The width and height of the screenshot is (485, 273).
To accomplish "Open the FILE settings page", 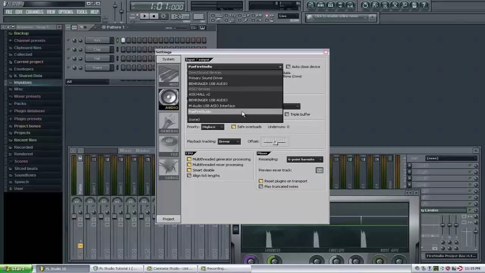I will [169, 146].
